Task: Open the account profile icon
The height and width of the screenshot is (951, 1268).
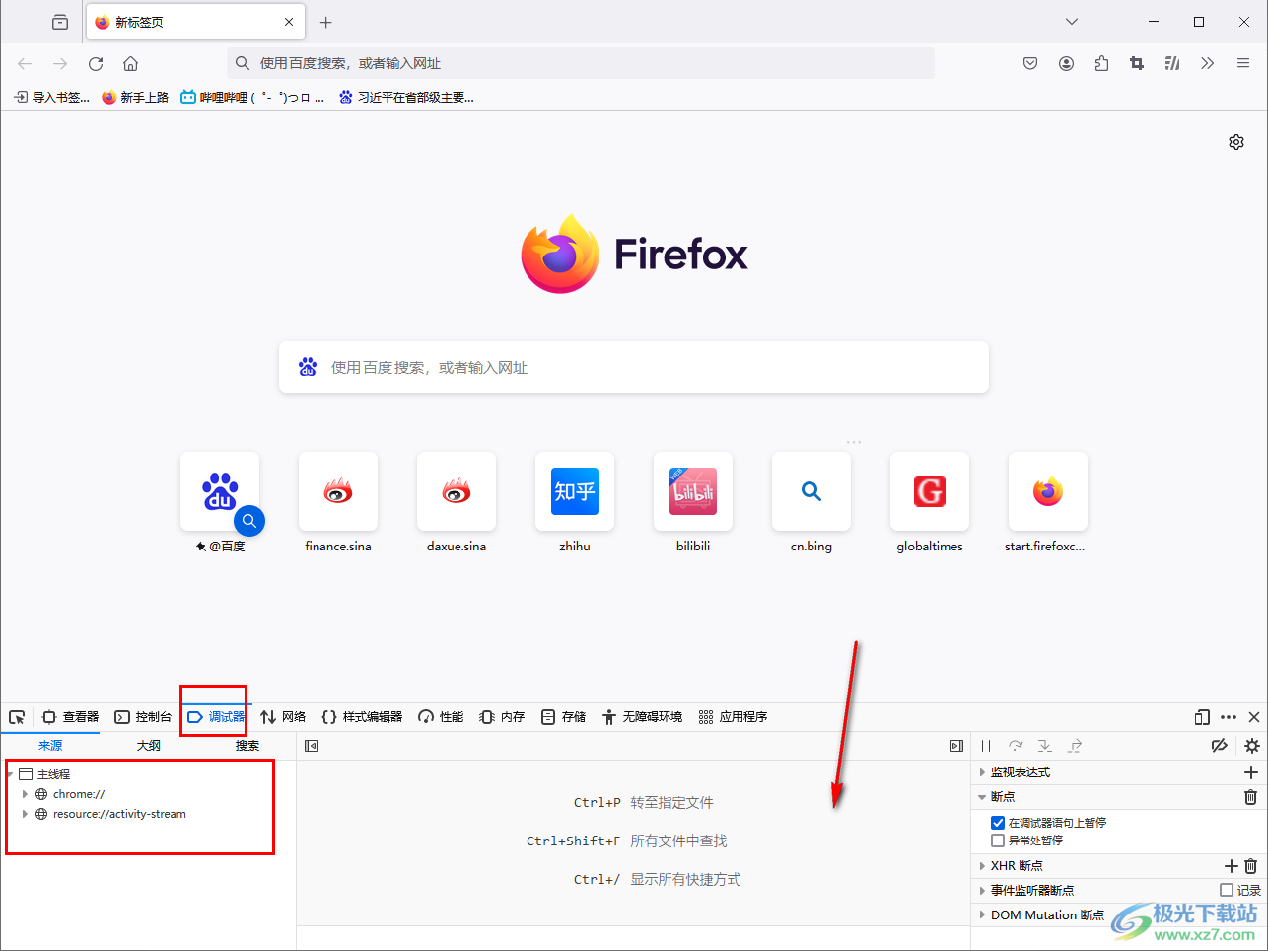Action: click(x=1066, y=63)
